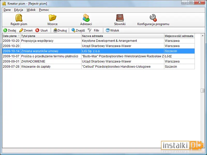Screen dimensions: 207x155
Task: Apply the Filtr funnel icon
Action: [x=90, y=30]
